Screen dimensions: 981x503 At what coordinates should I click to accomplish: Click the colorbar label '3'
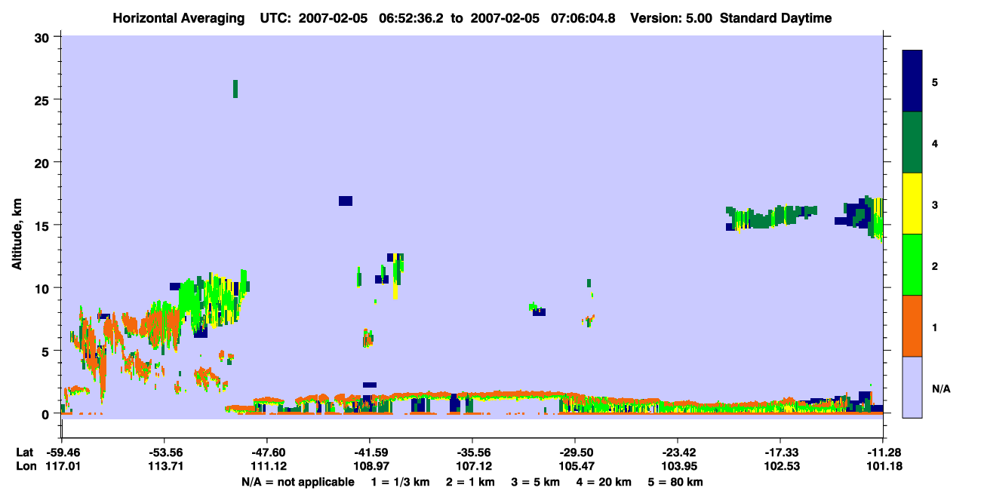pos(935,204)
